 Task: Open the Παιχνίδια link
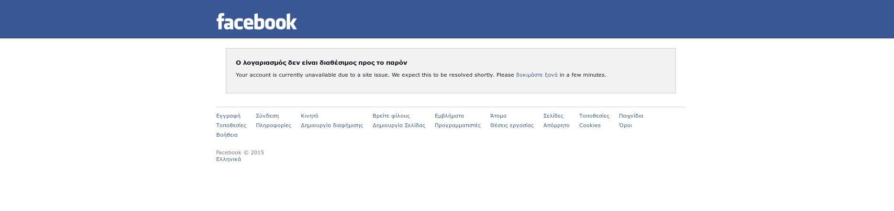pos(631,116)
